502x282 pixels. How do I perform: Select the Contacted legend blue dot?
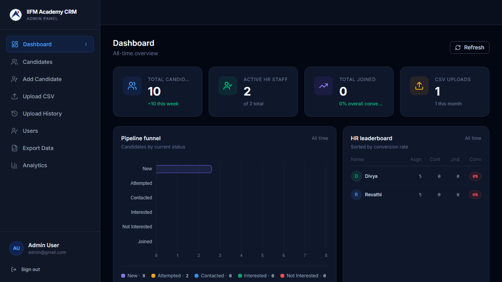[196, 276]
